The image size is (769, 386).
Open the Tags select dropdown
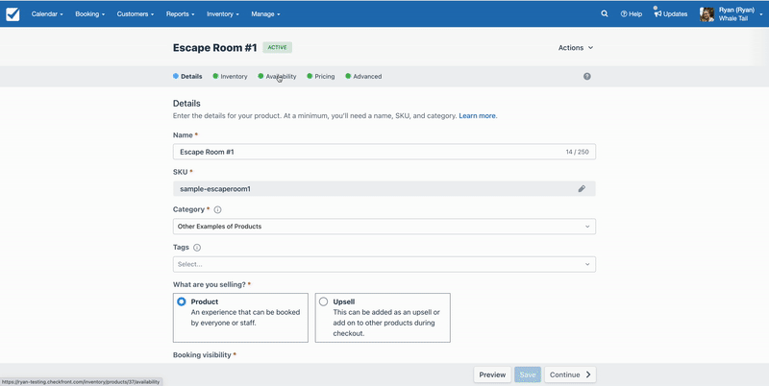coord(384,264)
